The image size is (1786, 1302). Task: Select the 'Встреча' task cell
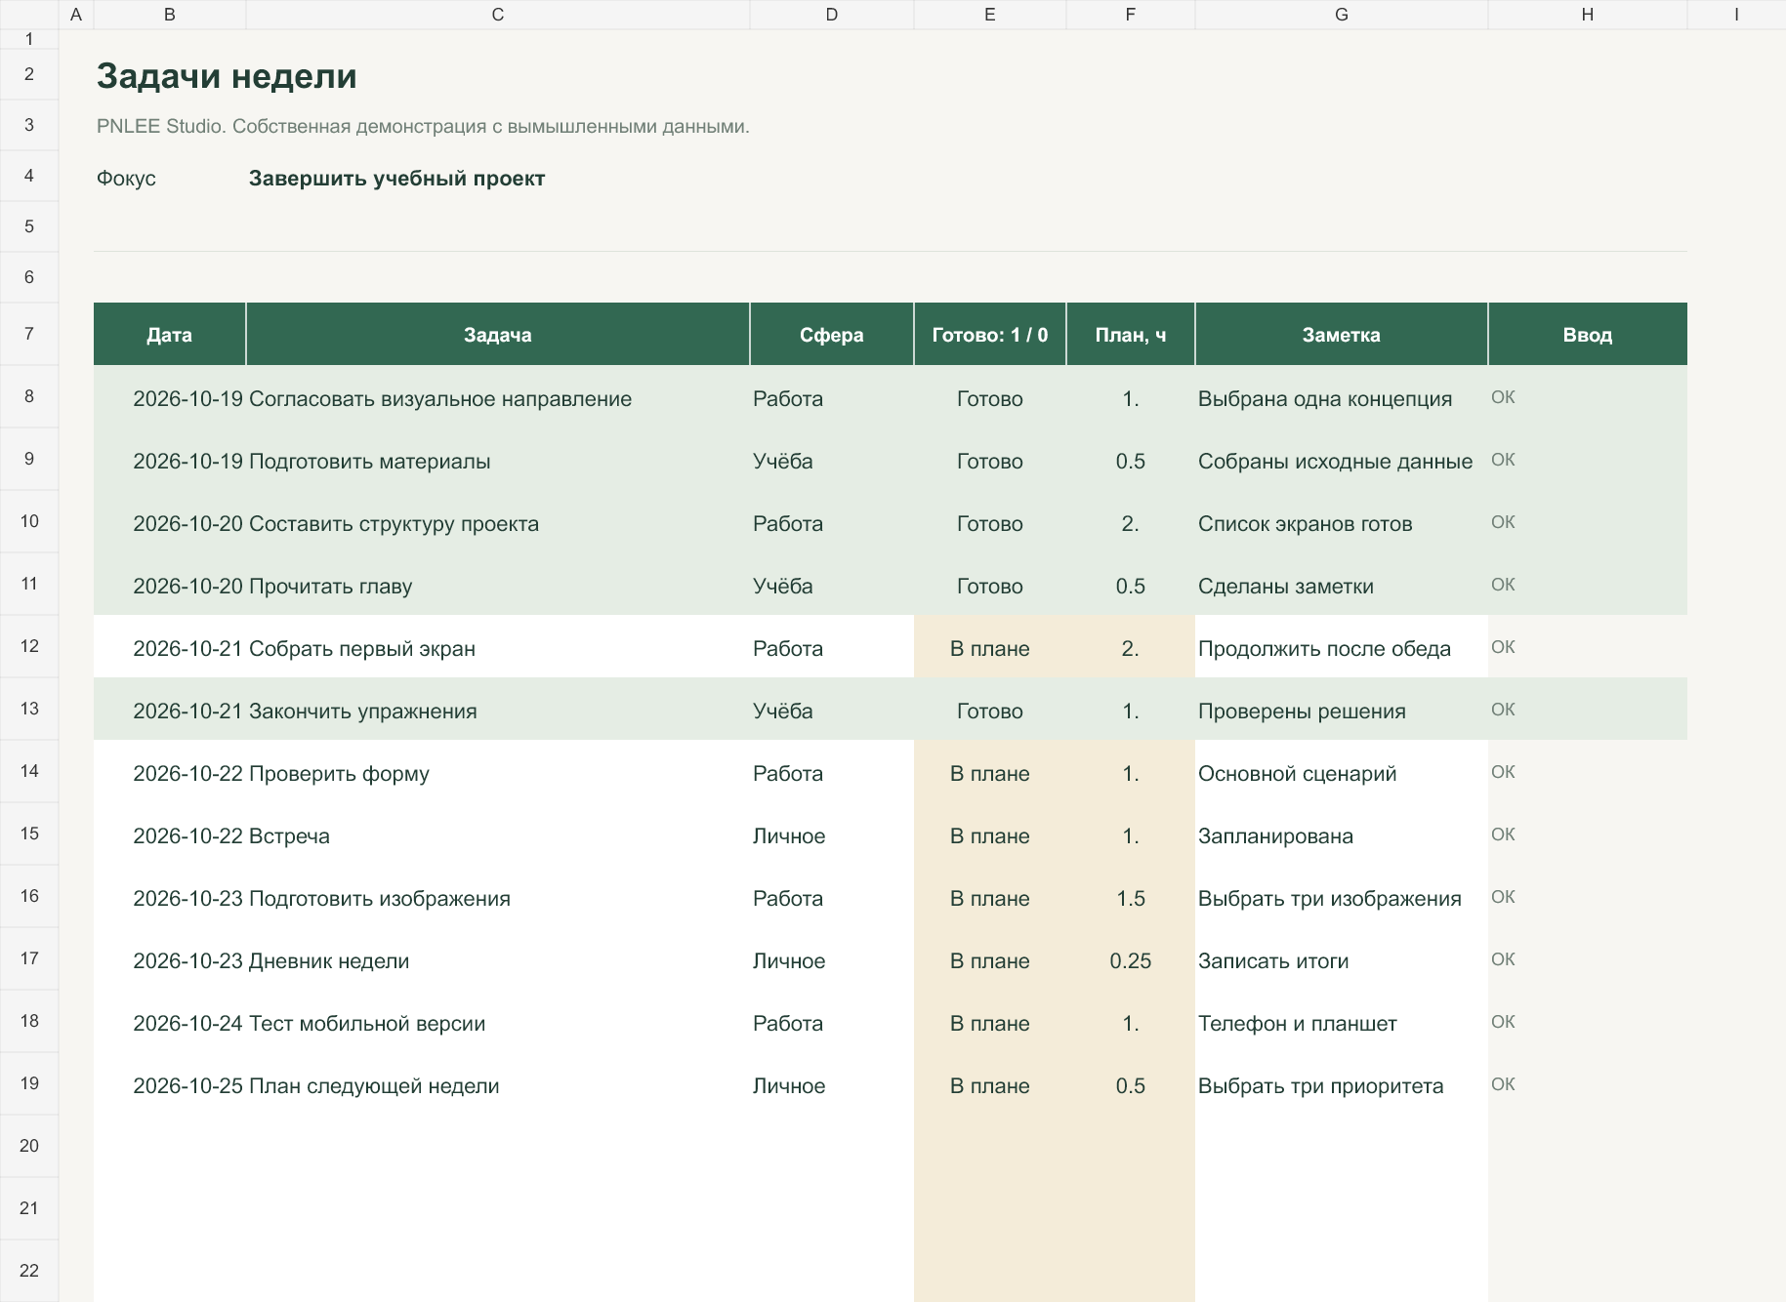[497, 835]
